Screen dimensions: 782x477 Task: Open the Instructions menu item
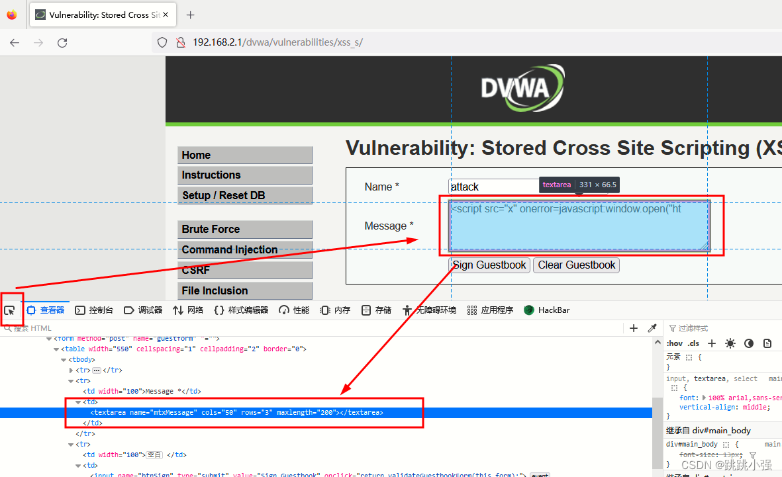coord(245,175)
